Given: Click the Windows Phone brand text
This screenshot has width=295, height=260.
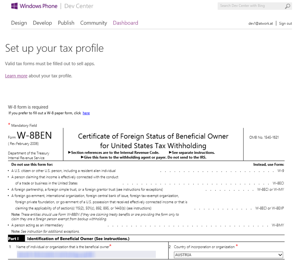Looking at the screenshot, I should click(x=39, y=6).
